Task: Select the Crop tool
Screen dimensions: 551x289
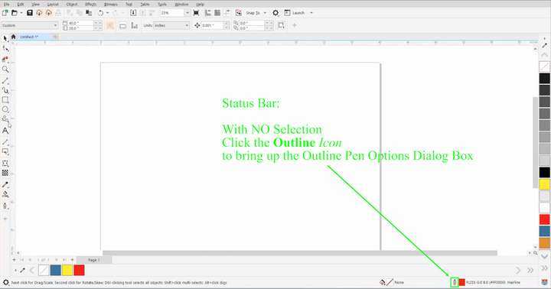Action: (5, 59)
